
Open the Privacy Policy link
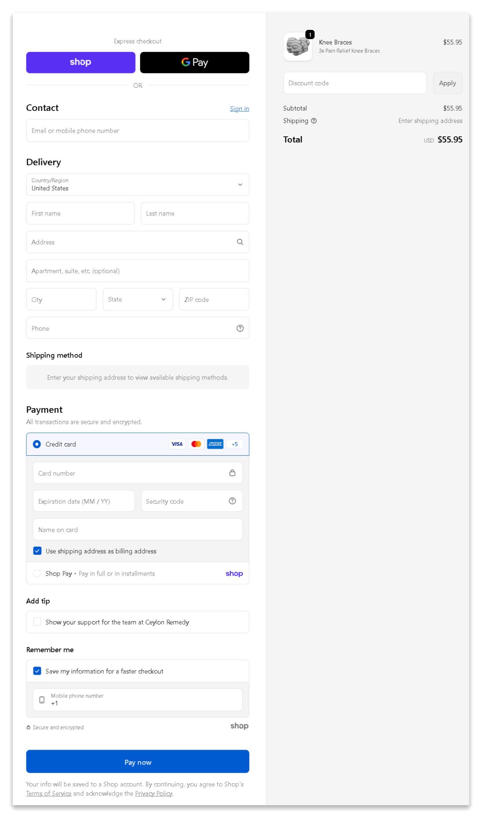click(x=153, y=793)
